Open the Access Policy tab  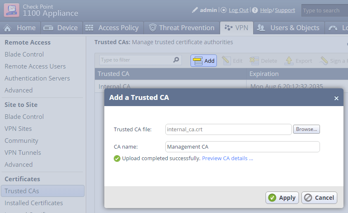click(x=113, y=28)
